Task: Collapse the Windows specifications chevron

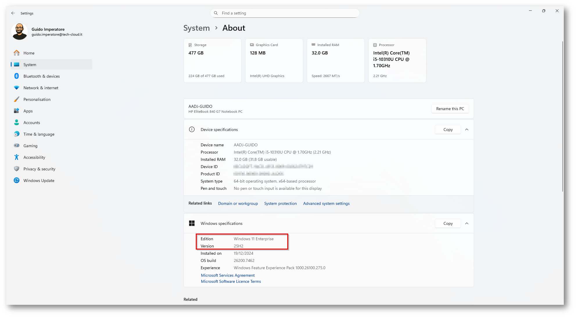Action: (x=467, y=223)
